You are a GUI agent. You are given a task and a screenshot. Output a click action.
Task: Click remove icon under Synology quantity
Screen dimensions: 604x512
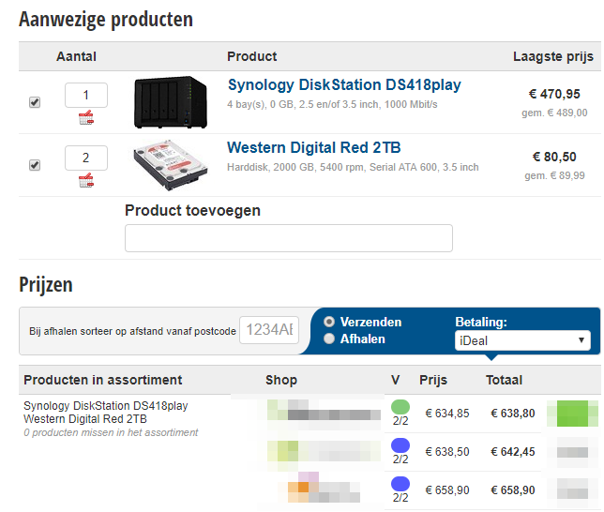click(86, 117)
